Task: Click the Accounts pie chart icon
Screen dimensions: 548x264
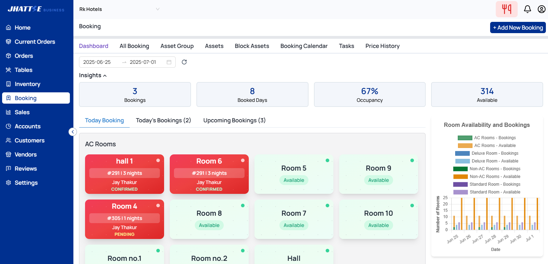Action: pos(8,126)
